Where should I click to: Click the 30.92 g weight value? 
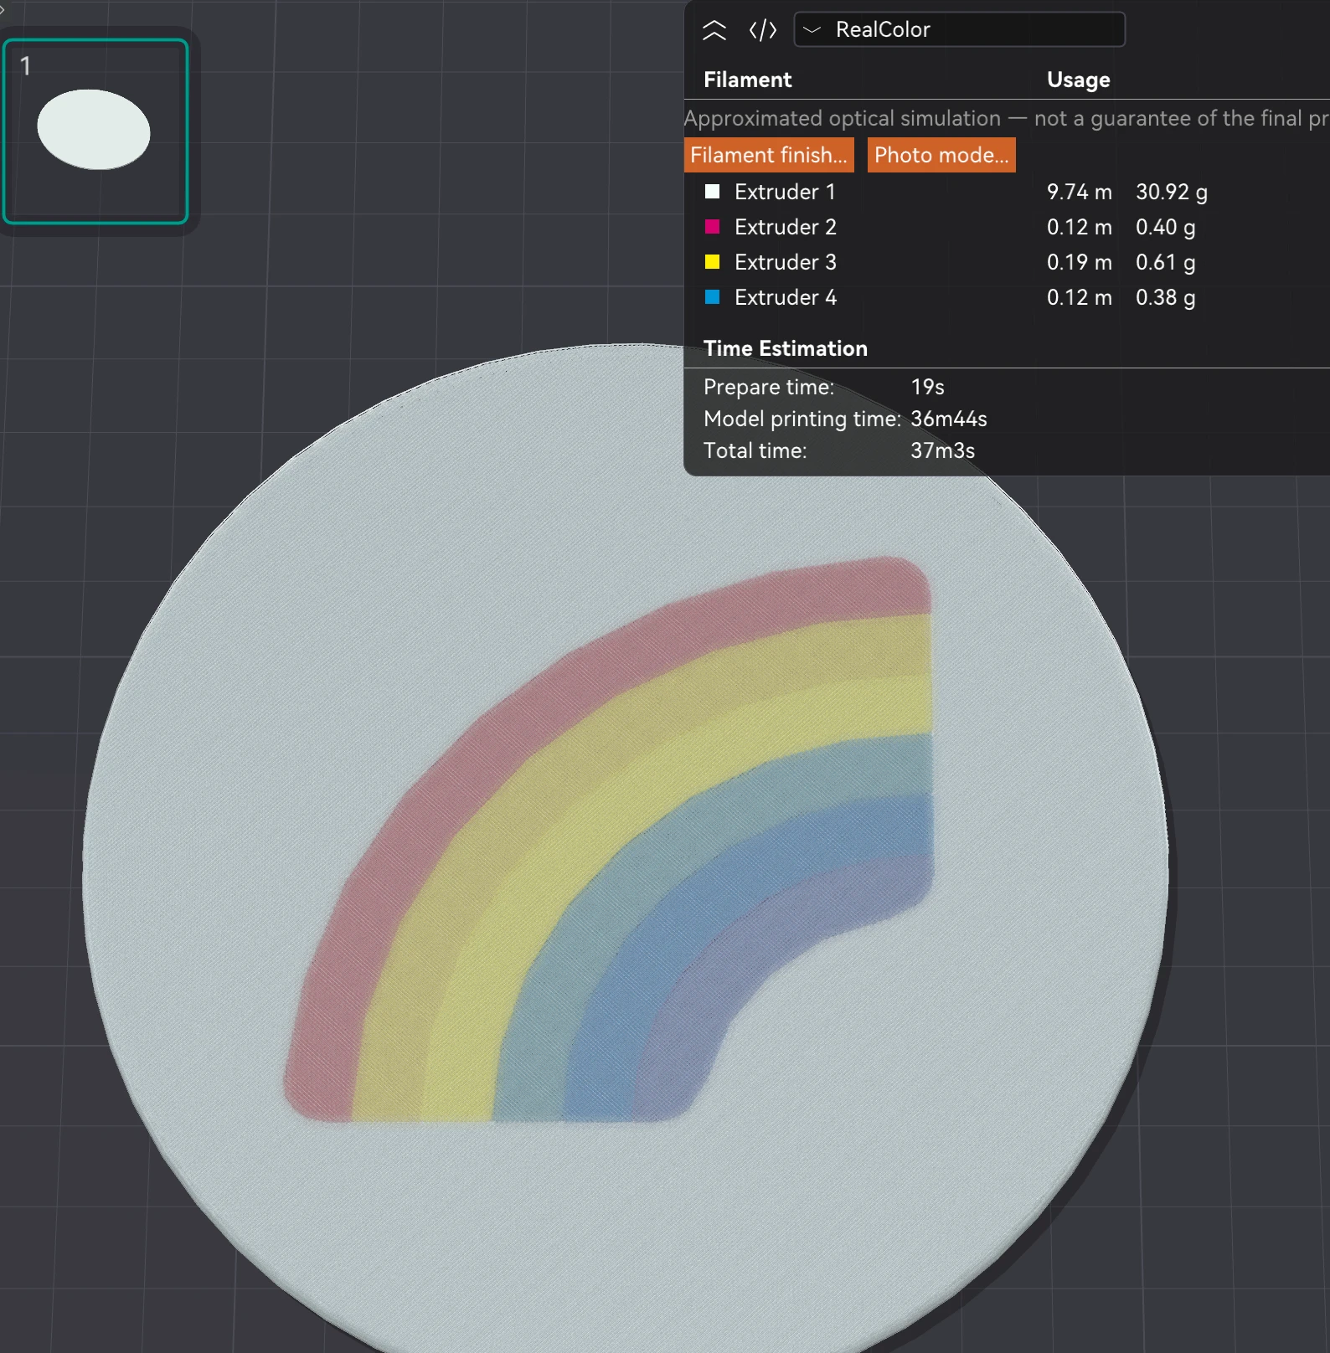pyautogui.click(x=1172, y=192)
